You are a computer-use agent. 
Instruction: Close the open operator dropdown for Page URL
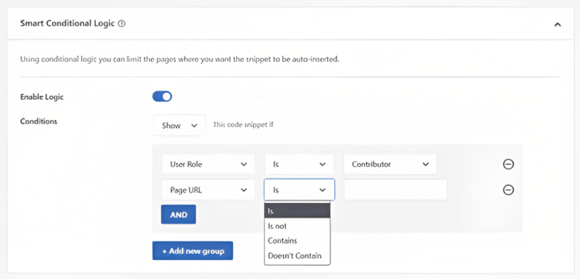click(299, 190)
